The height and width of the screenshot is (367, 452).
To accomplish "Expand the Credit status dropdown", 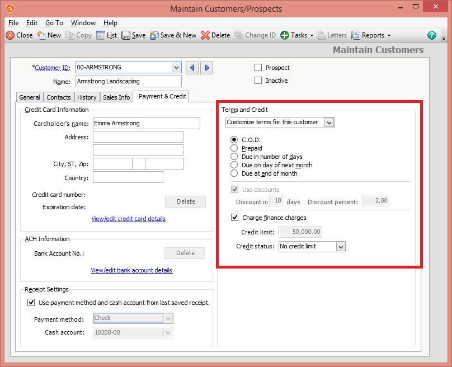I will (x=341, y=247).
